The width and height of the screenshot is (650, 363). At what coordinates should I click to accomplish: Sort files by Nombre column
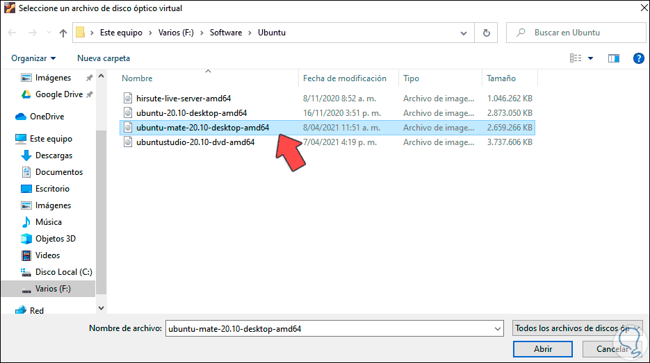137,78
